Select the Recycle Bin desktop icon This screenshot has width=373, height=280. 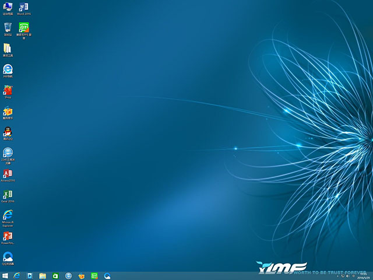point(8,28)
